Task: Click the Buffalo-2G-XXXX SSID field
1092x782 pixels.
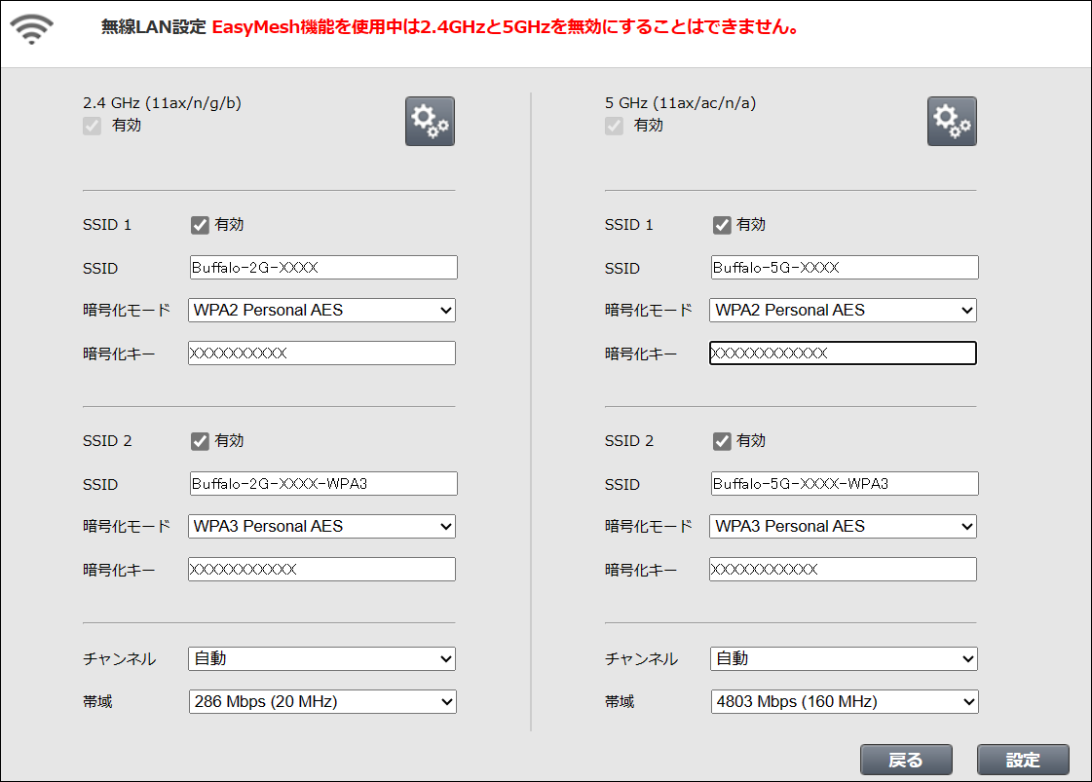Action: click(x=322, y=268)
